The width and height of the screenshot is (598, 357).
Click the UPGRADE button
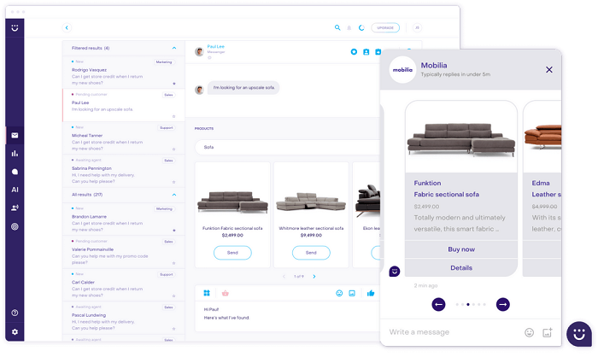pyautogui.click(x=385, y=27)
